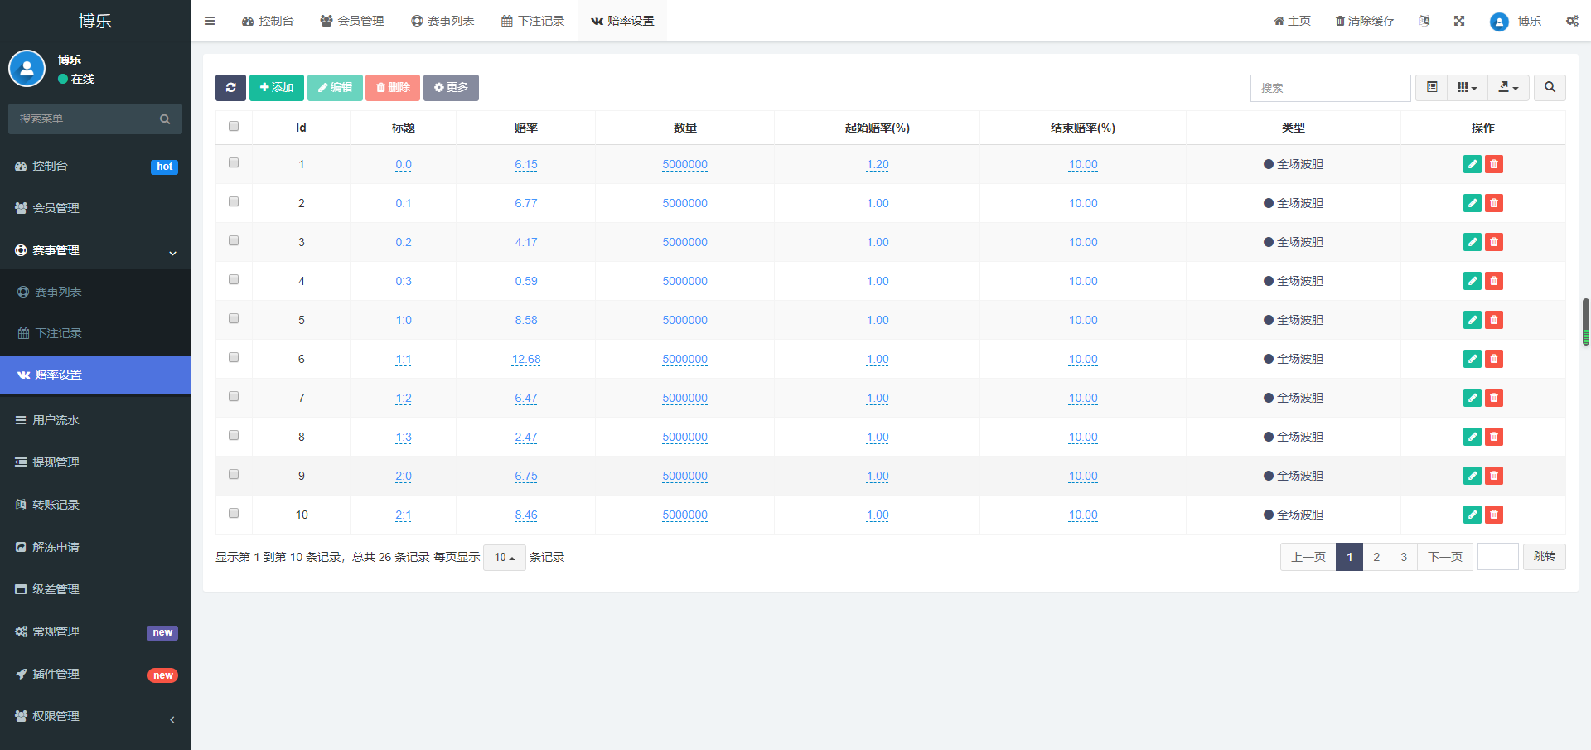Check the checkbox for row Id 10
The width and height of the screenshot is (1591, 750).
(234, 513)
